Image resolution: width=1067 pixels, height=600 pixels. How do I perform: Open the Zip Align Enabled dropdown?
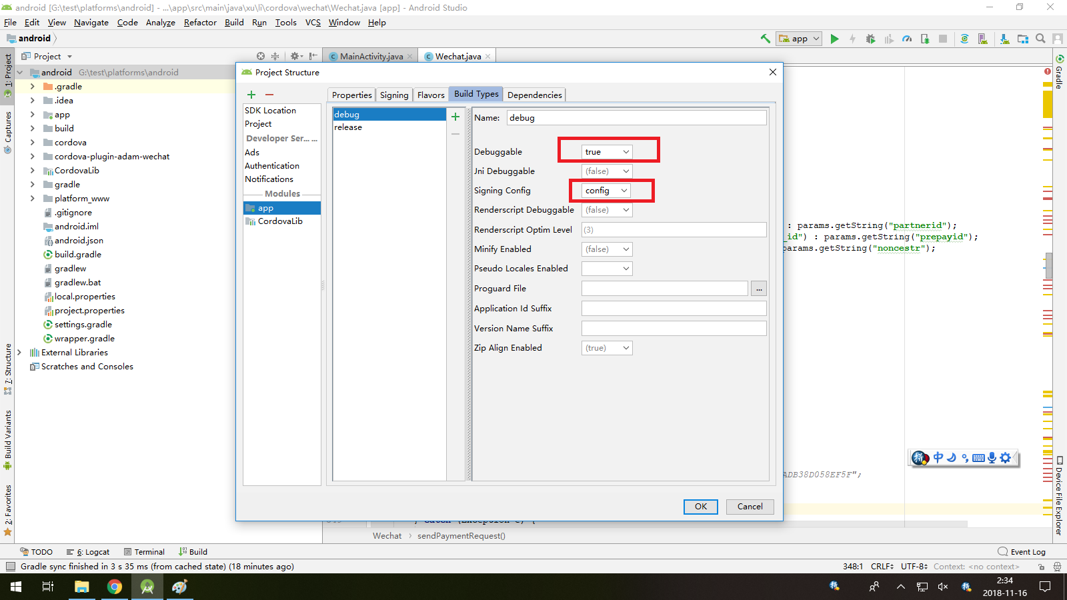[607, 348]
